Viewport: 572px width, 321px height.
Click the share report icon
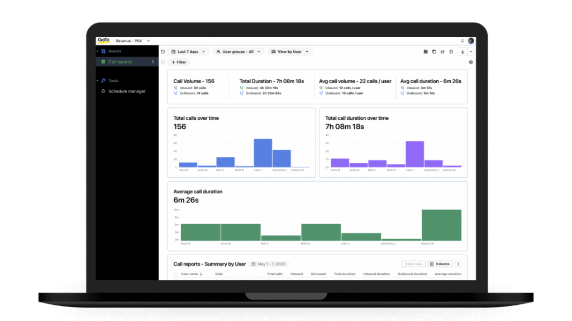[x=442, y=52]
